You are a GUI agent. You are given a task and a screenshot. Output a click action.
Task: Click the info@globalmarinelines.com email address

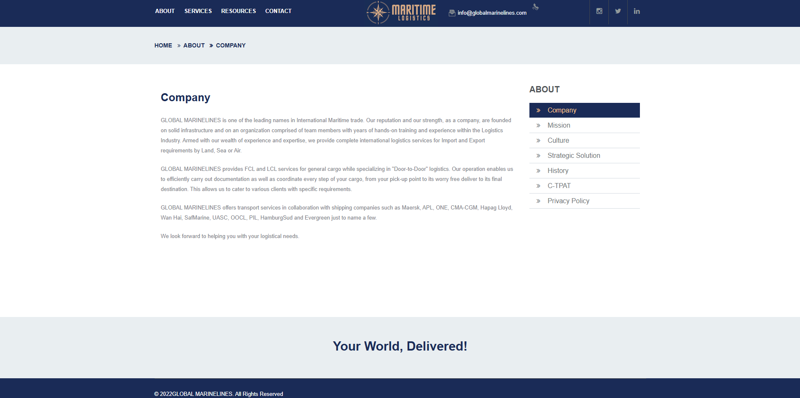click(492, 13)
